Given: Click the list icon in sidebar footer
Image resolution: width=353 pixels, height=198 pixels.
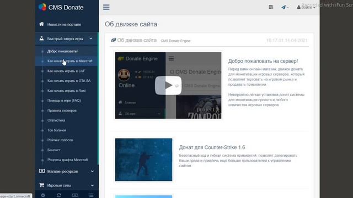Looking at the screenshot, I should tap(91, 195).
